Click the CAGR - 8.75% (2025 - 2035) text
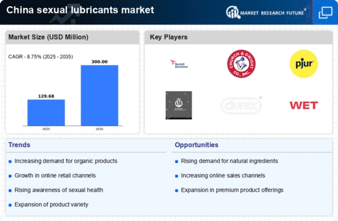 [x=41, y=57]
